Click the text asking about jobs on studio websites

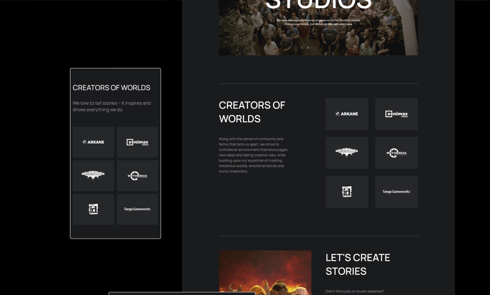tap(355, 290)
